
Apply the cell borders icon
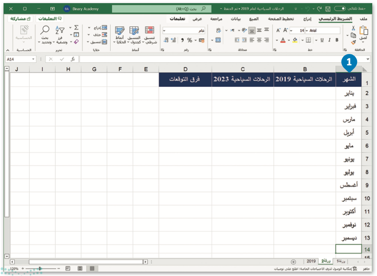point(308,40)
